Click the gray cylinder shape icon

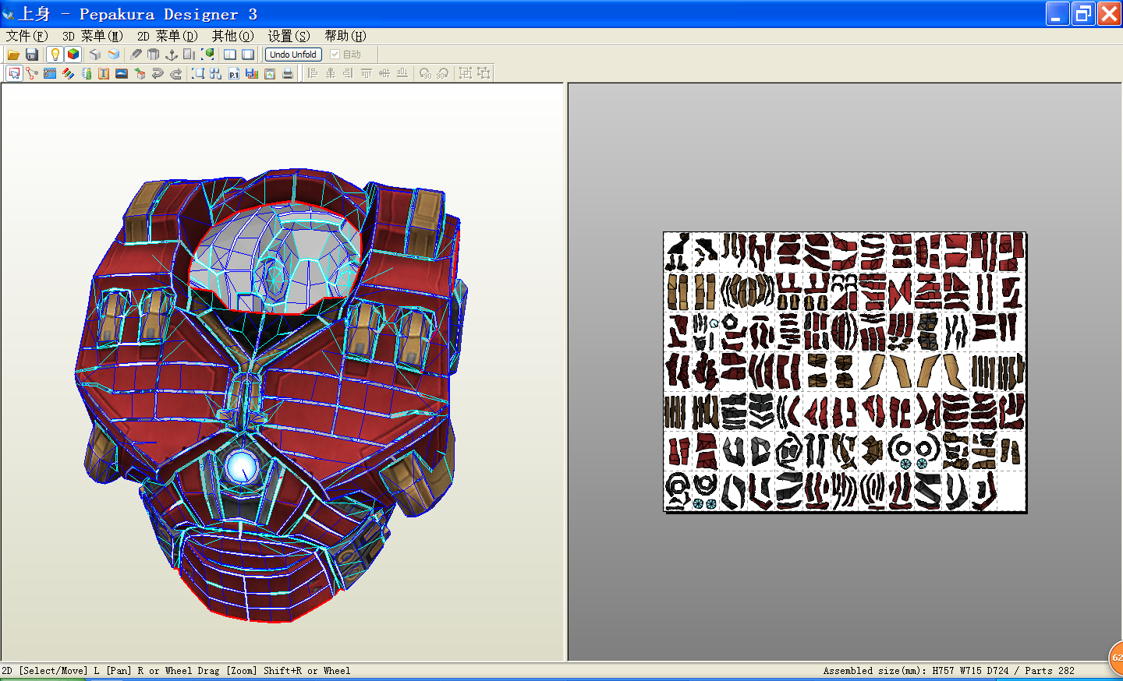154,55
